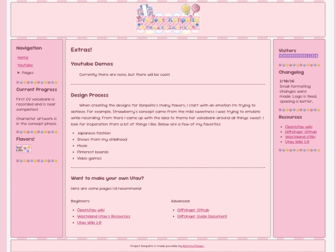Image resolution: width=336 pixels, height=252 pixels.
Task: Open Utau Wiki 2.0 in Resources sidebar
Action: (x=297, y=142)
